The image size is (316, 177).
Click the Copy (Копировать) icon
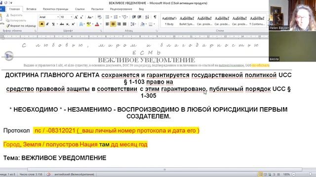tap(8, 20)
